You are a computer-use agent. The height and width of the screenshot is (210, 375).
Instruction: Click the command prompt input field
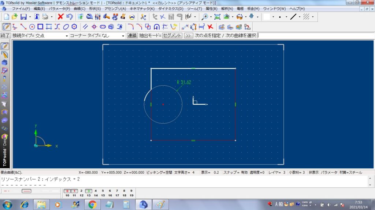(316, 36)
